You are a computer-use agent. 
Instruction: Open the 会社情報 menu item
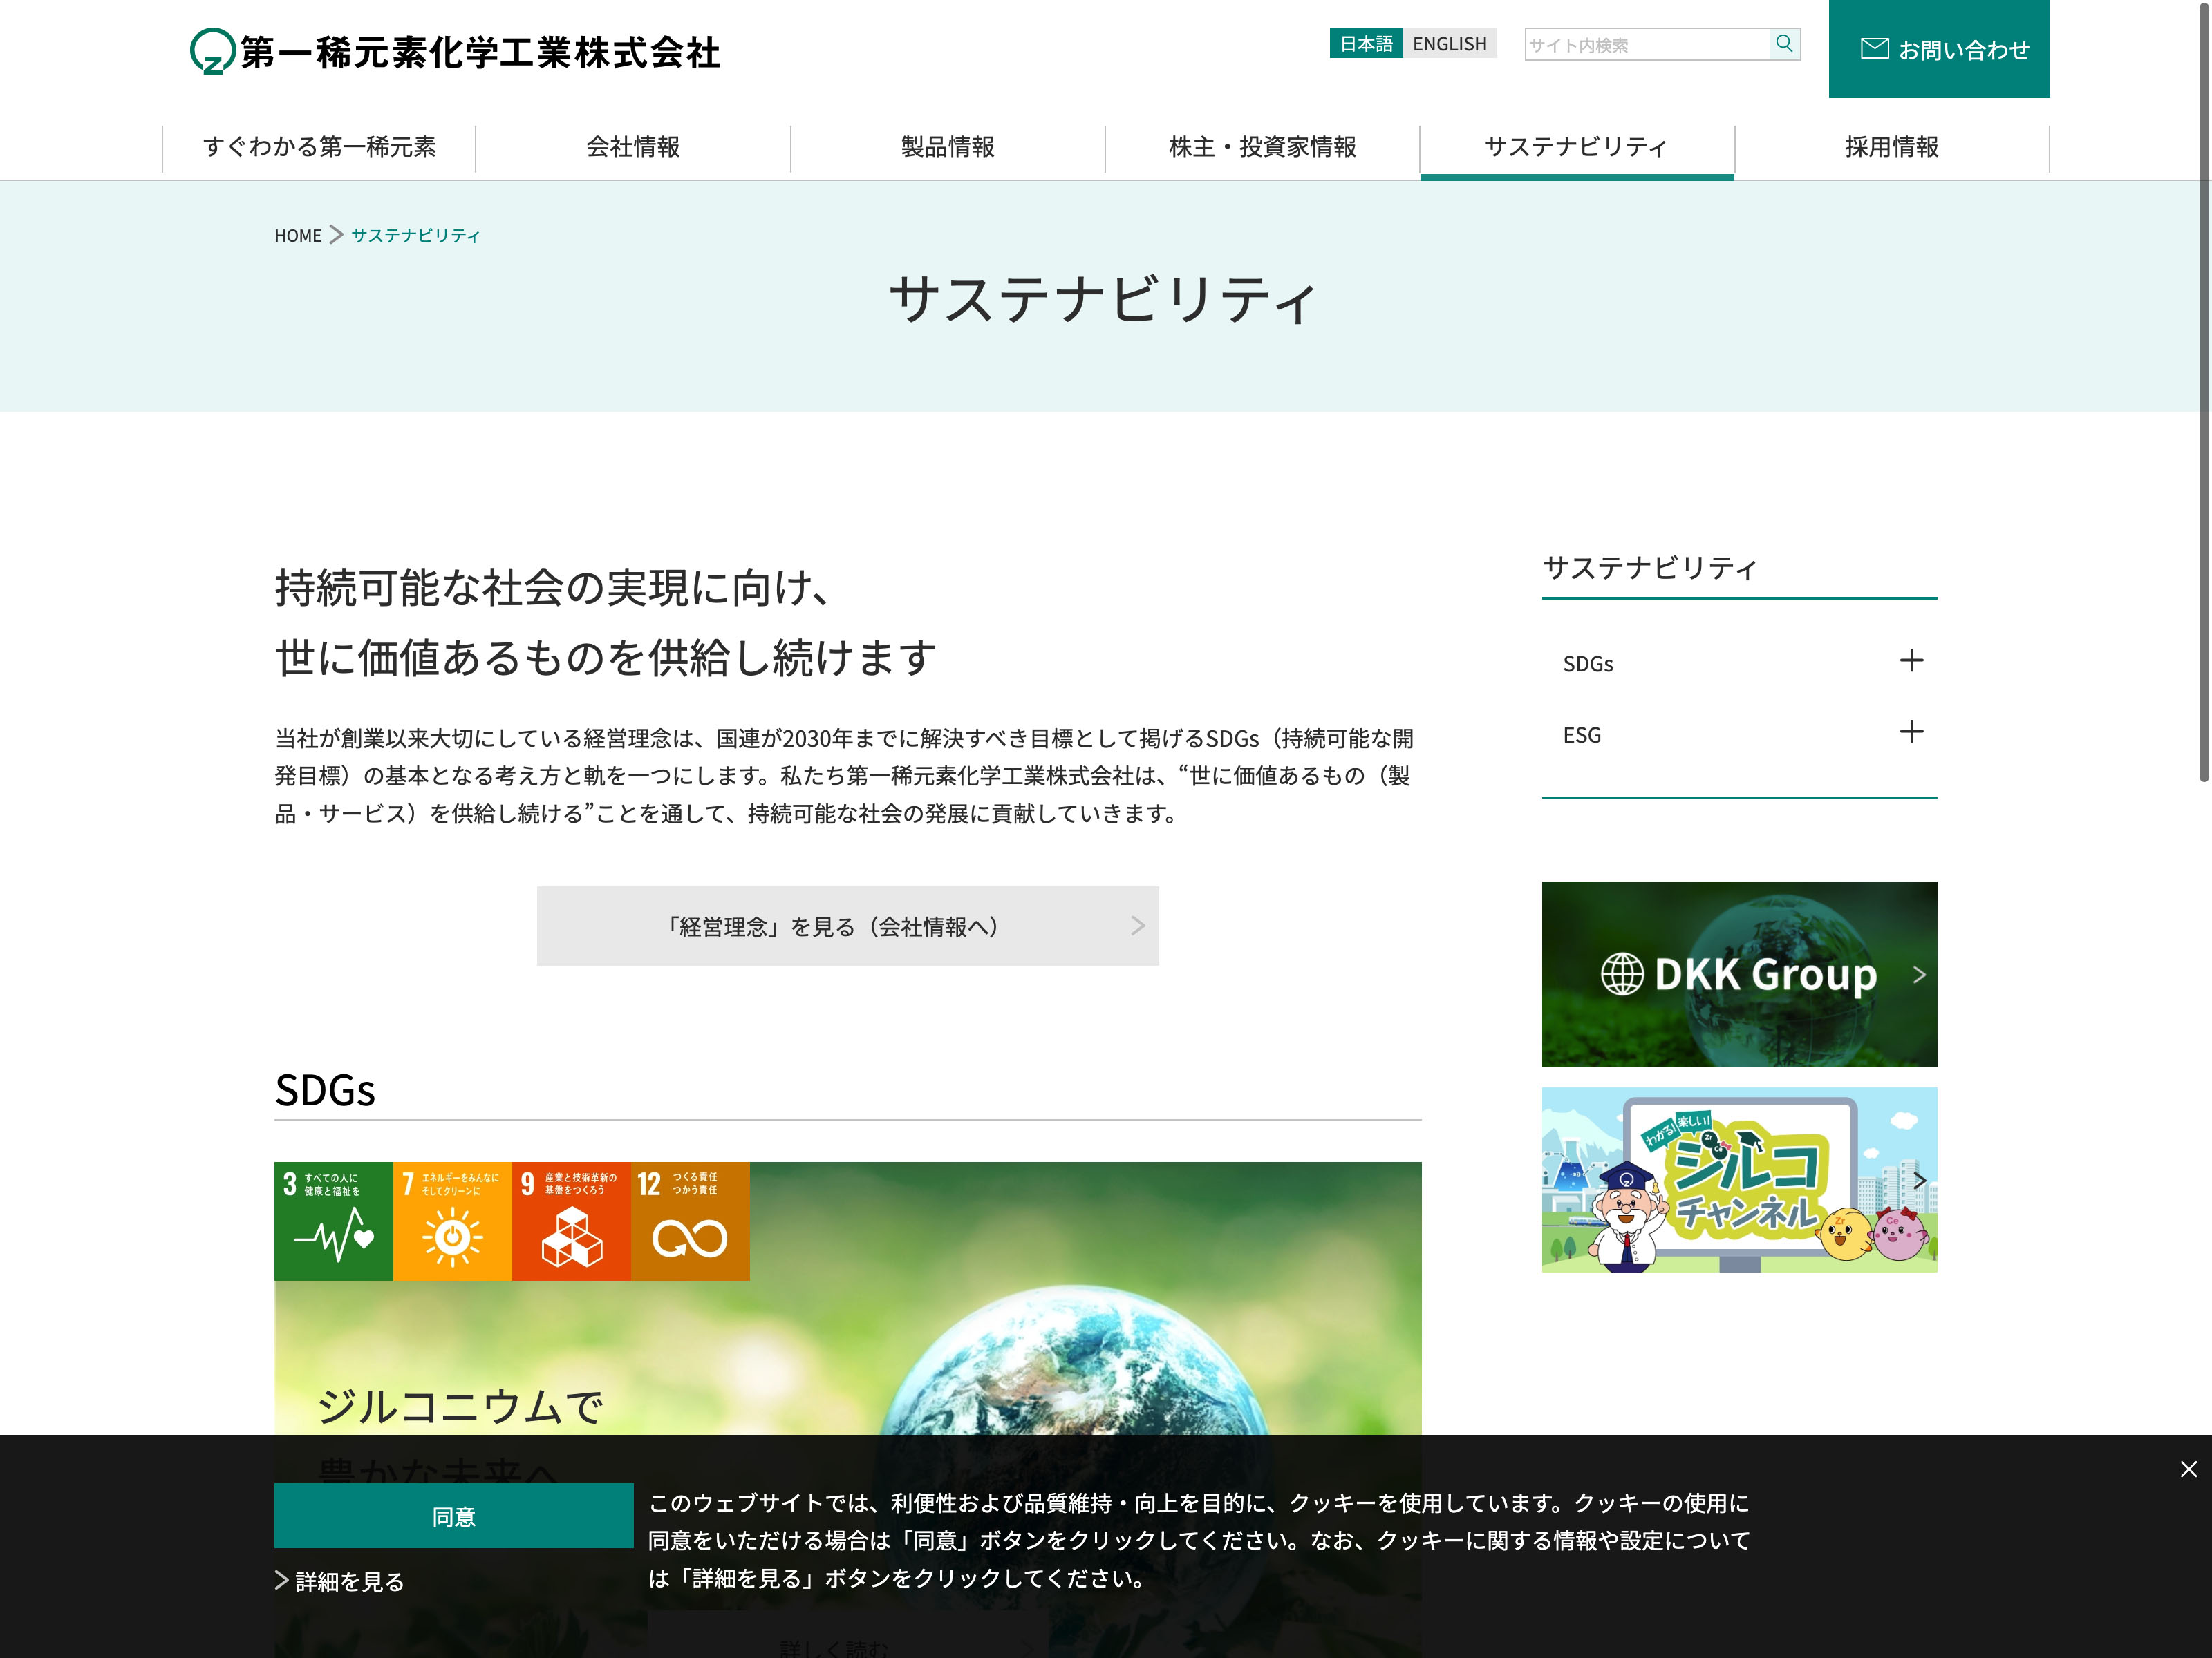tap(632, 147)
